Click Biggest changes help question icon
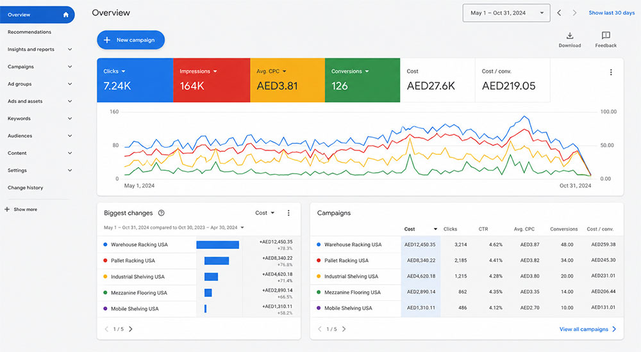The height and width of the screenshot is (352, 641). coord(161,212)
